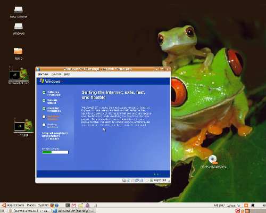
Task: Launch Firefox from the top panel launcher
Action: coord(52,206)
